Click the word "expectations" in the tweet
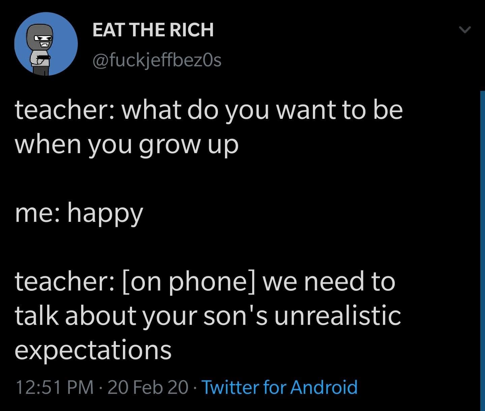This screenshot has height=411, width=485. point(93,349)
